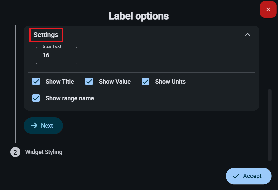
Task: Click the right arrow icon inside Next
Action: pyautogui.click(x=34, y=126)
